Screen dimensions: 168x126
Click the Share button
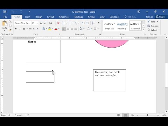160,17
